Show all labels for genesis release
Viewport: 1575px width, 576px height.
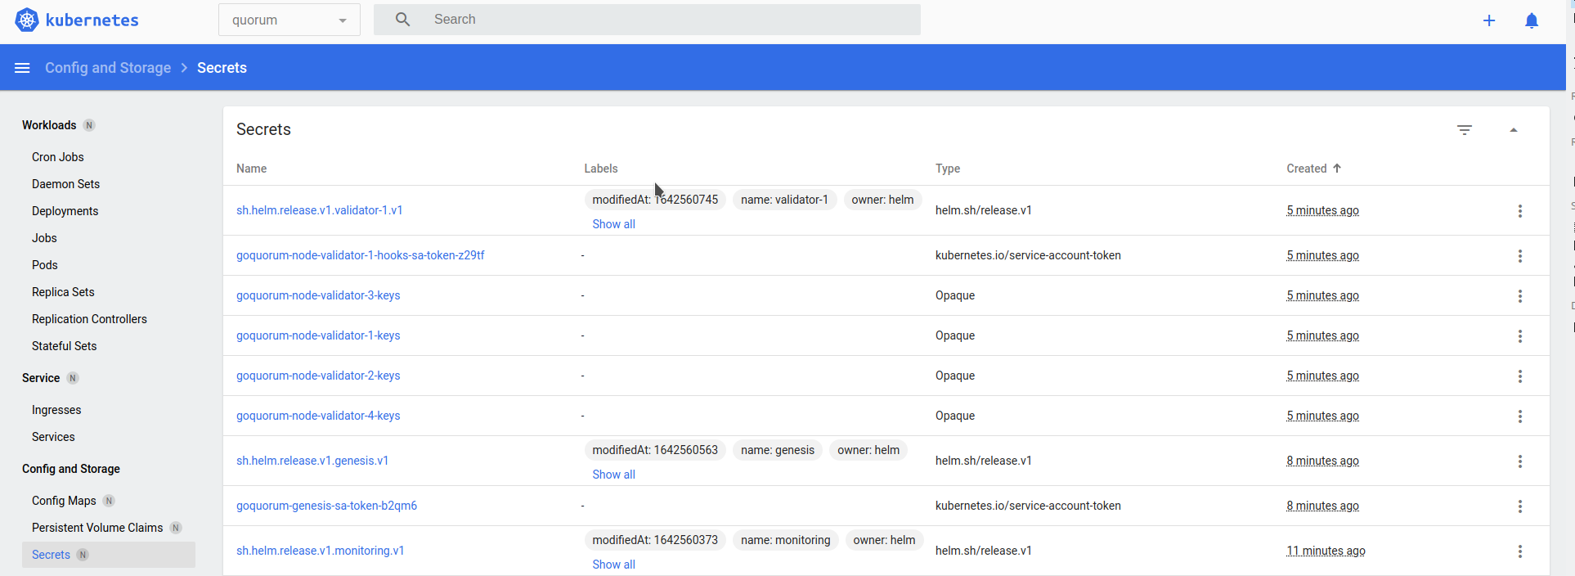[x=613, y=475]
